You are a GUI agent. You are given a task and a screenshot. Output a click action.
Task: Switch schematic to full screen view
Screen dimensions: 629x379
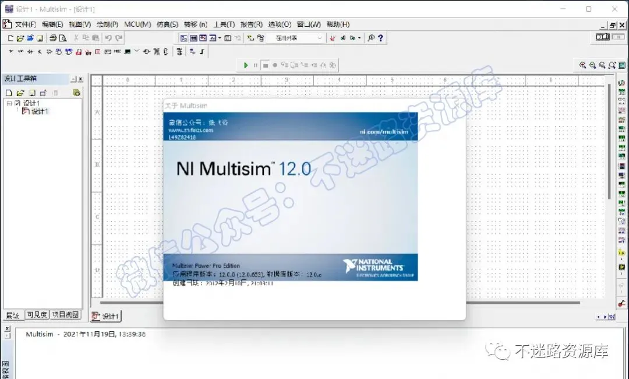pyautogui.click(x=622, y=65)
